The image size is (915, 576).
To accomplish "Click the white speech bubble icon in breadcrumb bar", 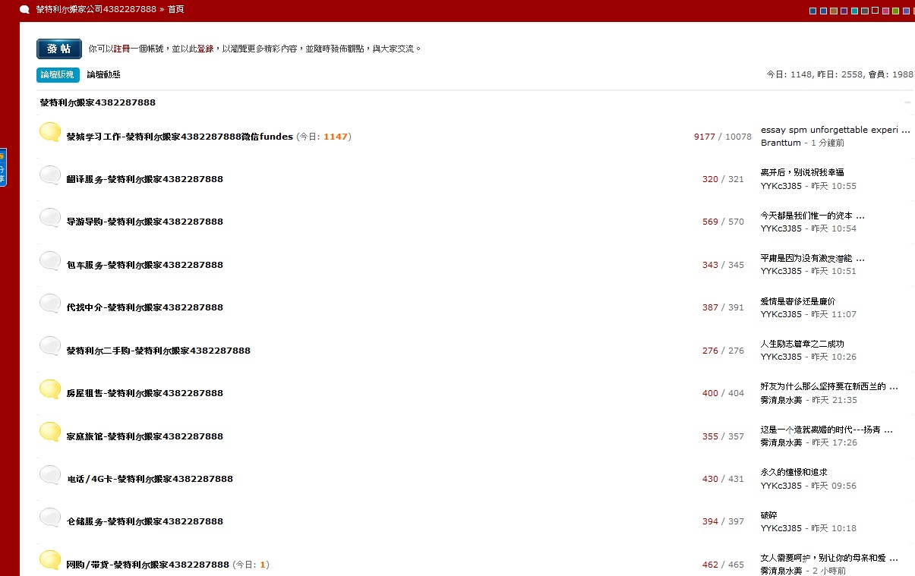I will [x=24, y=10].
